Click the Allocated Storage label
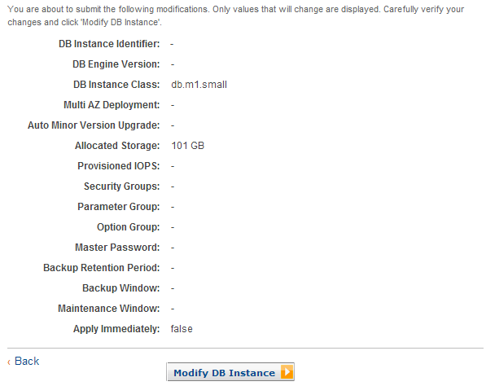Viewport: 486px width, 386px height. [x=117, y=146]
